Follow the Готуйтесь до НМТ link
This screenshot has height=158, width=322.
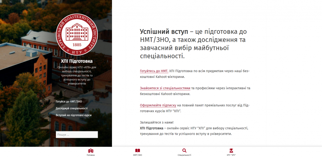click(154, 71)
